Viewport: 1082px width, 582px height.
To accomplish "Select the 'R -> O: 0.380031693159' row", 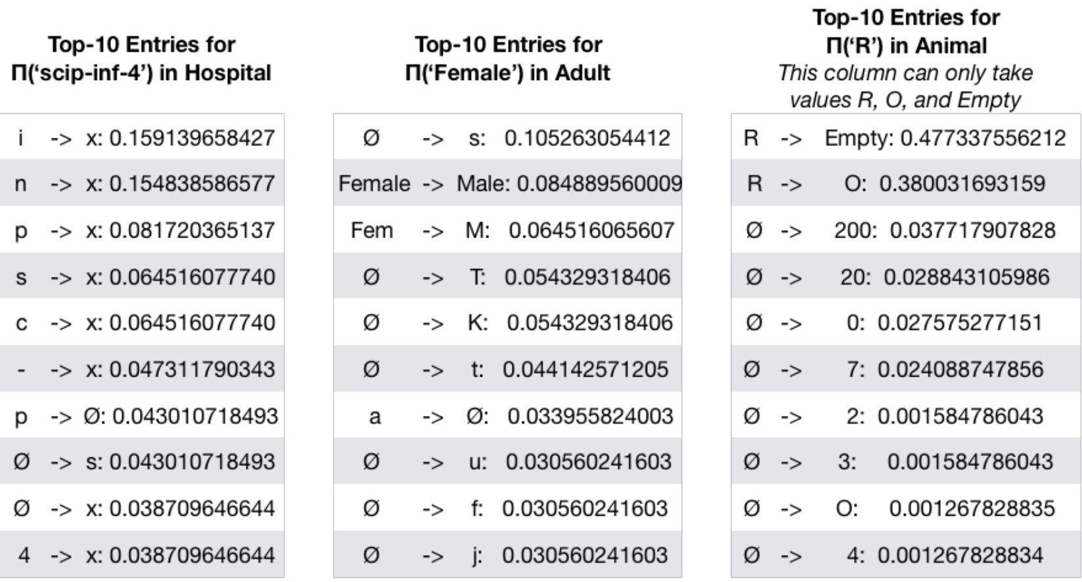I will [x=906, y=183].
